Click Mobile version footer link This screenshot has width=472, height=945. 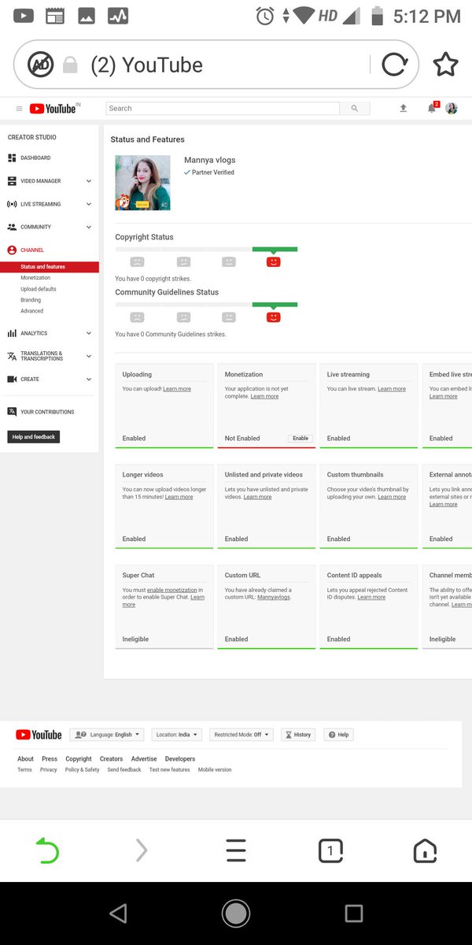(215, 769)
